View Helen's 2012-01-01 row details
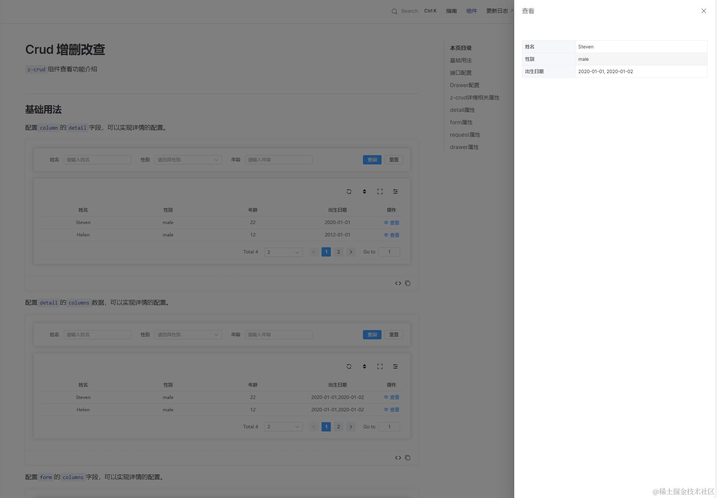717x498 pixels. coord(392,235)
